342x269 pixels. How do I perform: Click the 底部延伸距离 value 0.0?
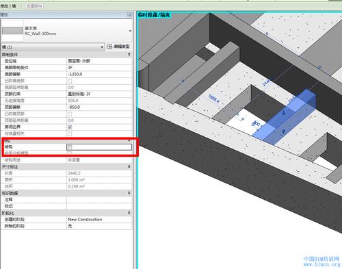tap(99, 88)
